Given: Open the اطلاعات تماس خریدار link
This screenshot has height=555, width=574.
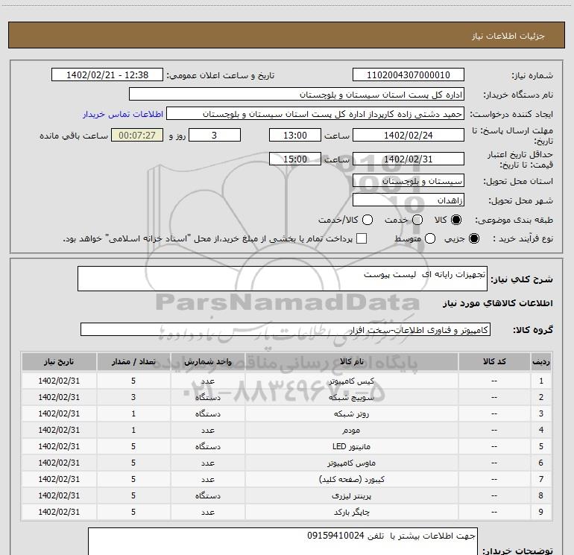Looking at the screenshot, I should tap(123, 114).
